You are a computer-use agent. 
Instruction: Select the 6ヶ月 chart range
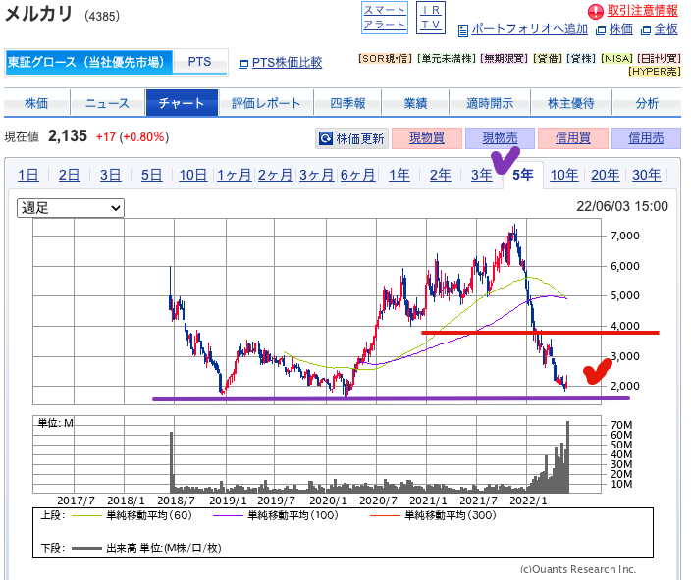pyautogui.click(x=357, y=175)
